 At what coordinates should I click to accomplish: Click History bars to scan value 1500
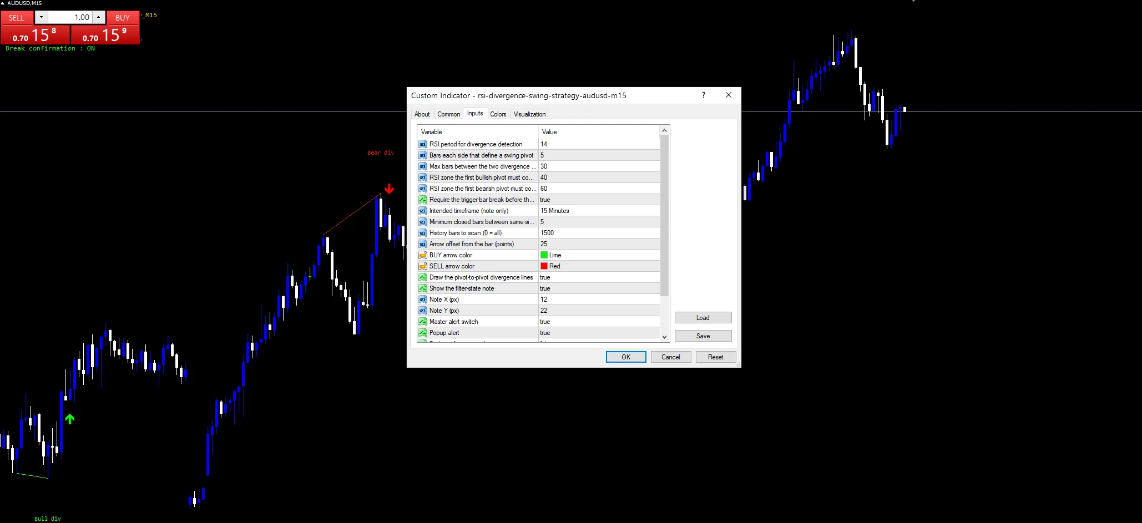599,233
